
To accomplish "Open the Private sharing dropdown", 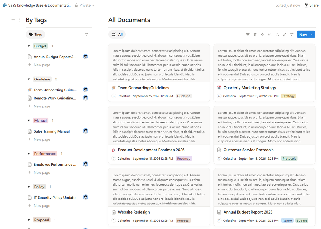I will (x=85, y=5).
